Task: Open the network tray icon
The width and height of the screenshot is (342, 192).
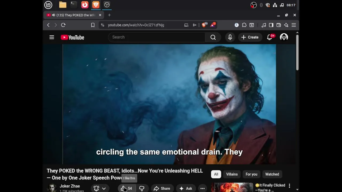Action: [275, 5]
